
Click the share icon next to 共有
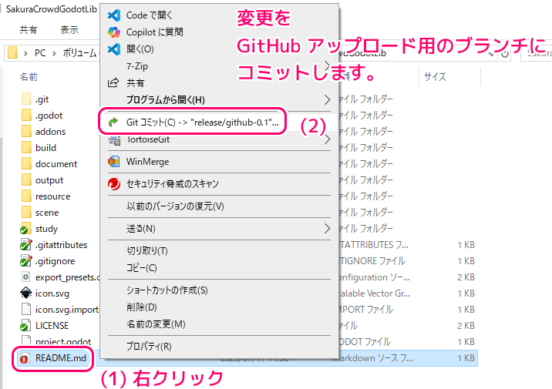point(115,82)
